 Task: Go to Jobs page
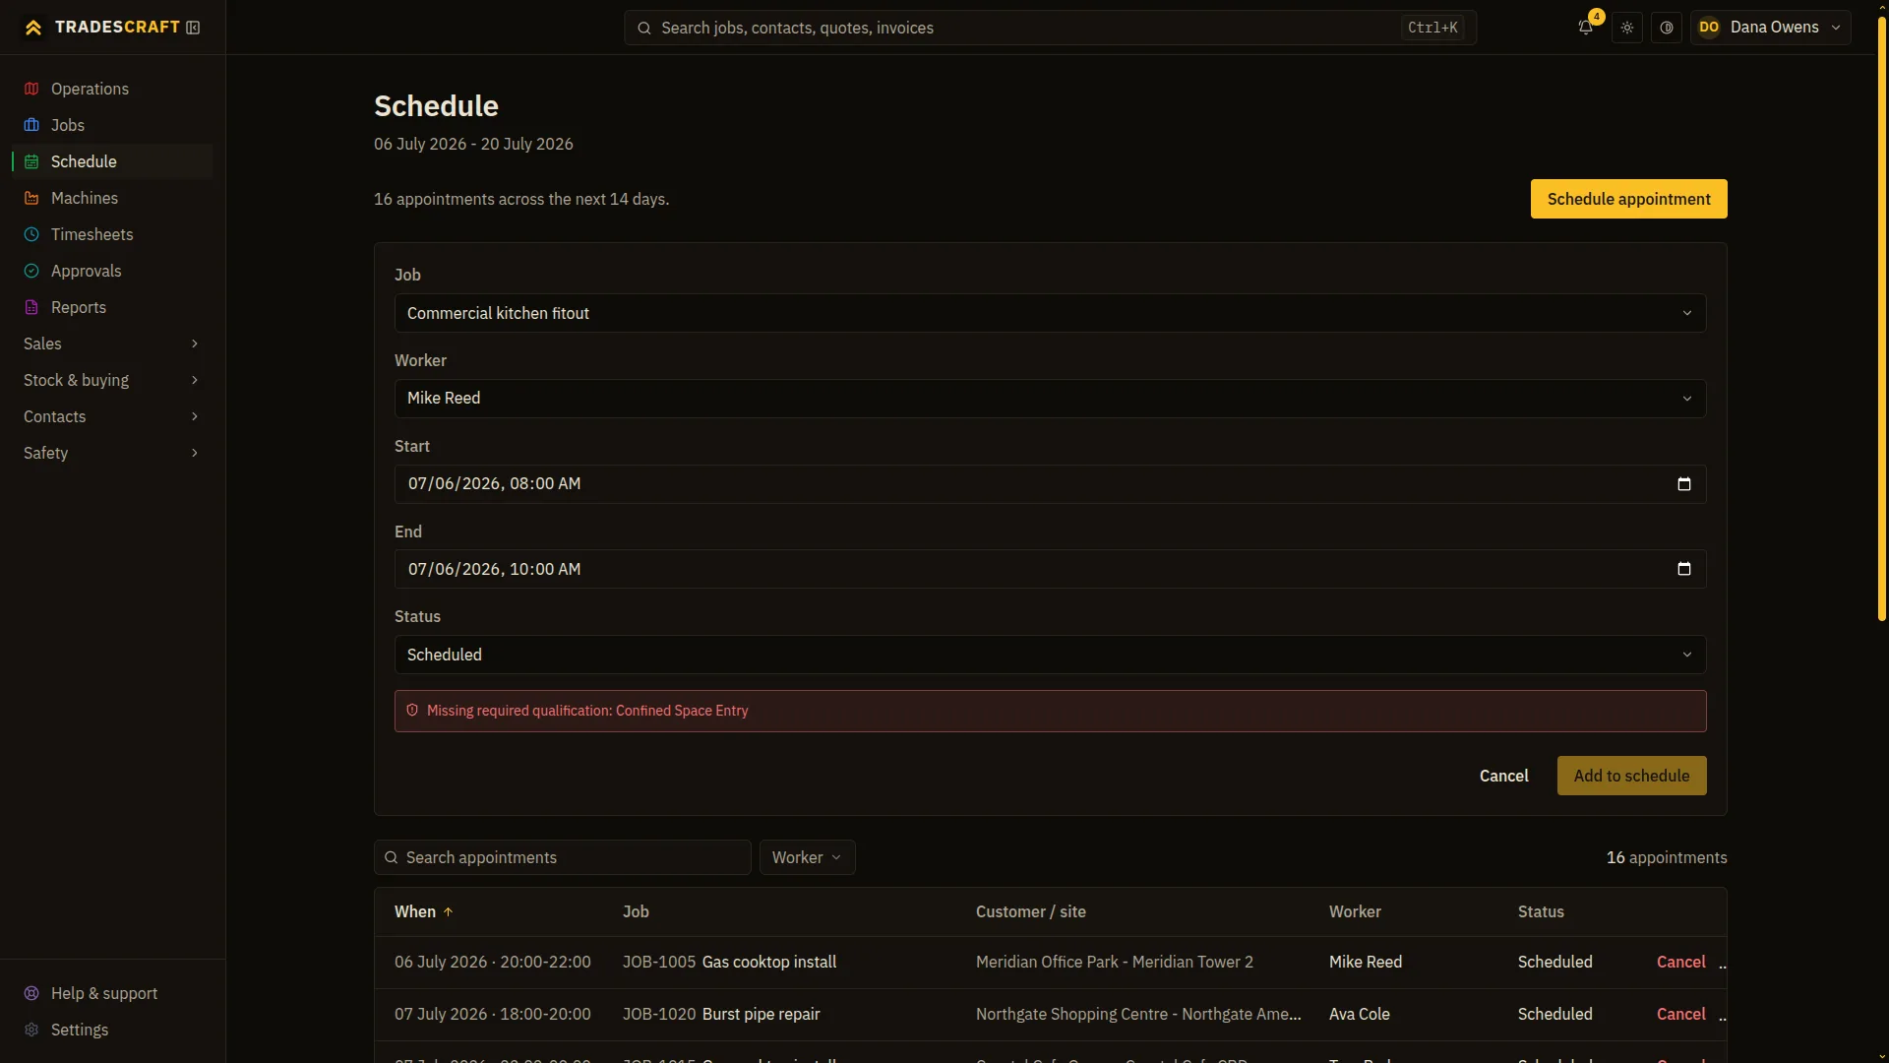click(x=112, y=125)
